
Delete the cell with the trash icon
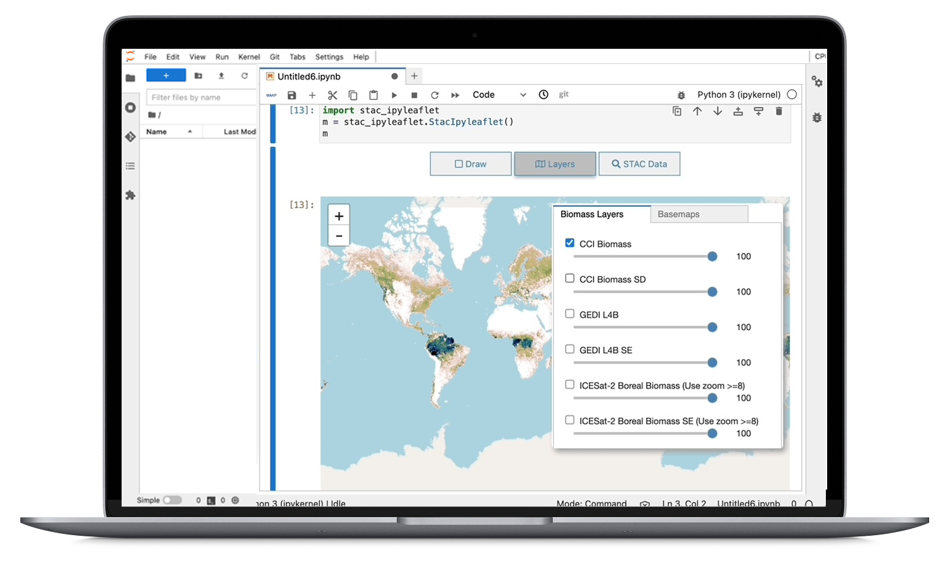coord(779,111)
